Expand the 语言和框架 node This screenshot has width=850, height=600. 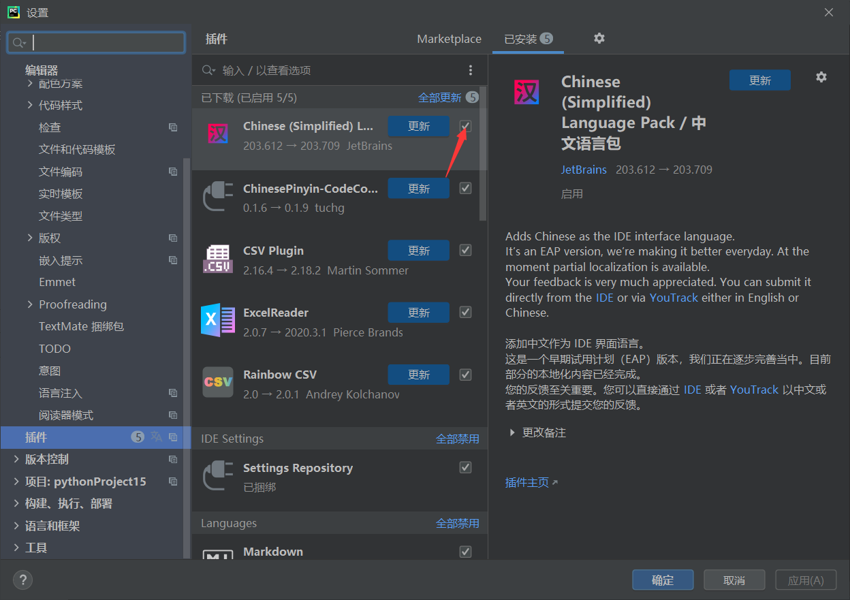[16, 526]
